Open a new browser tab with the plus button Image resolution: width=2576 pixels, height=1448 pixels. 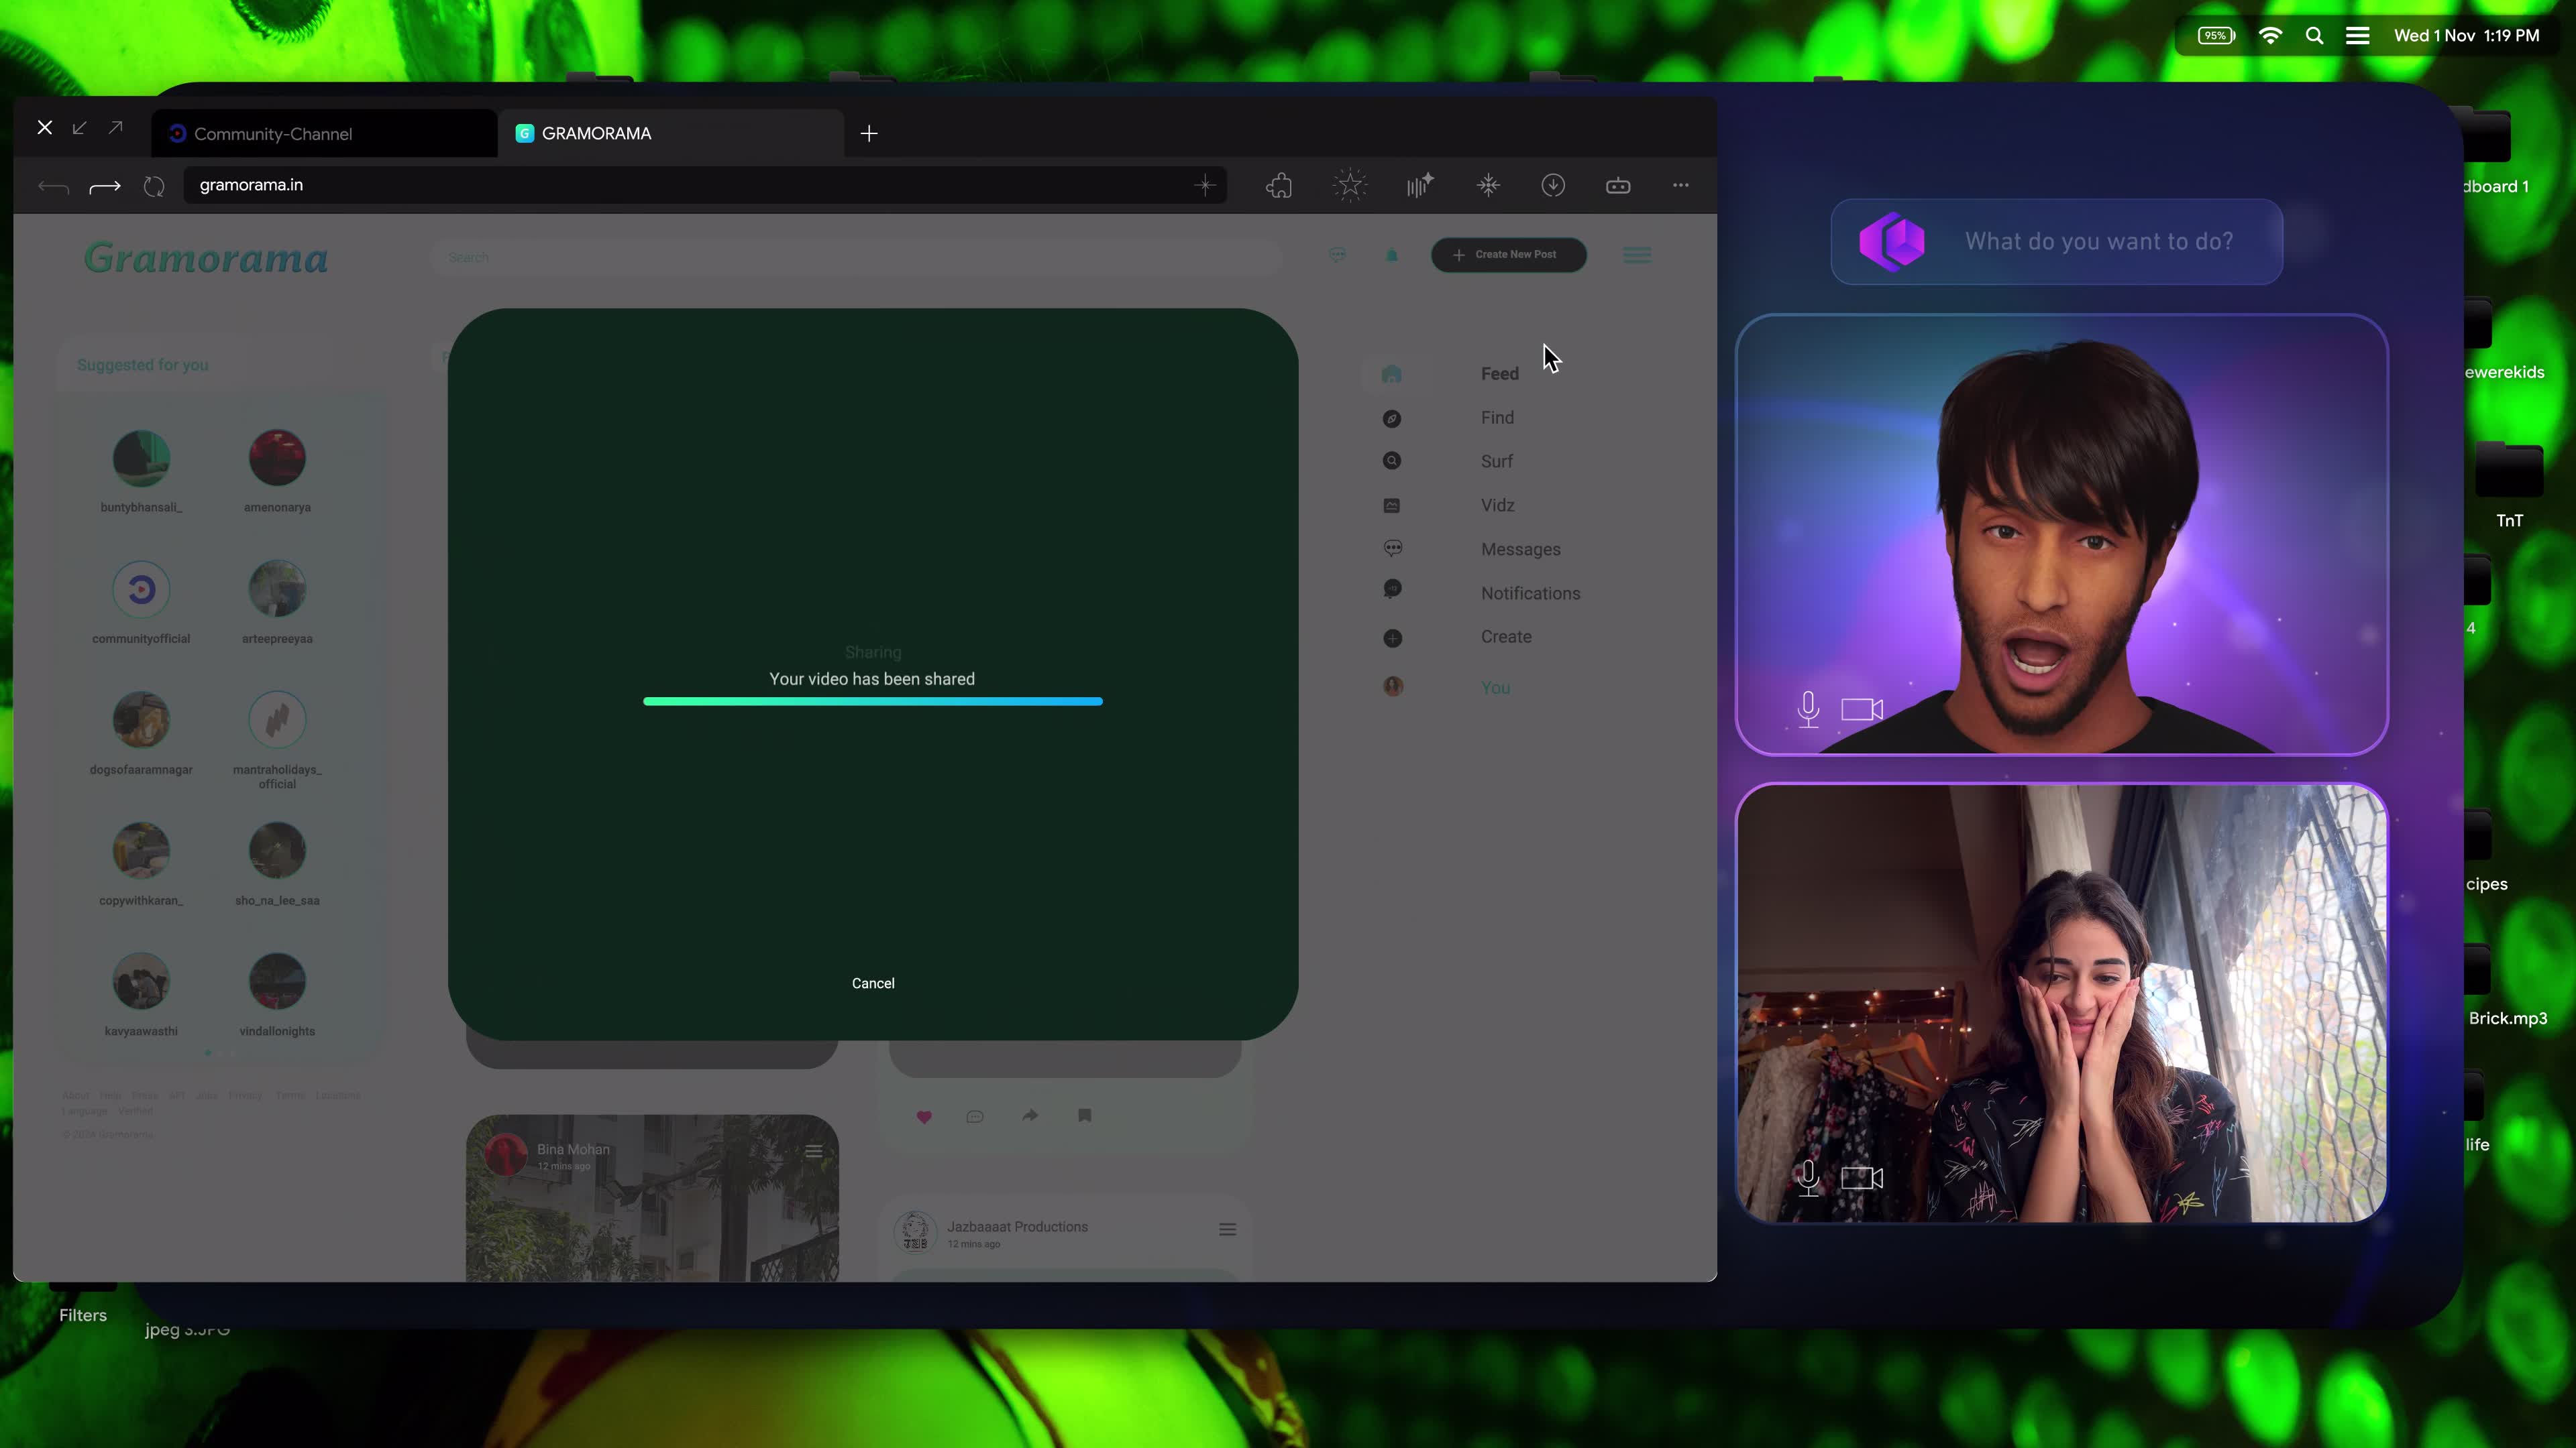pyautogui.click(x=869, y=134)
